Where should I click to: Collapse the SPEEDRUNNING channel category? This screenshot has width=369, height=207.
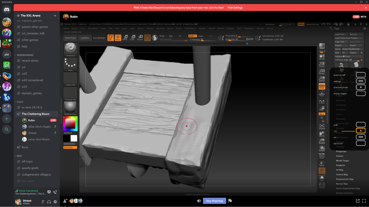[x=25, y=55]
